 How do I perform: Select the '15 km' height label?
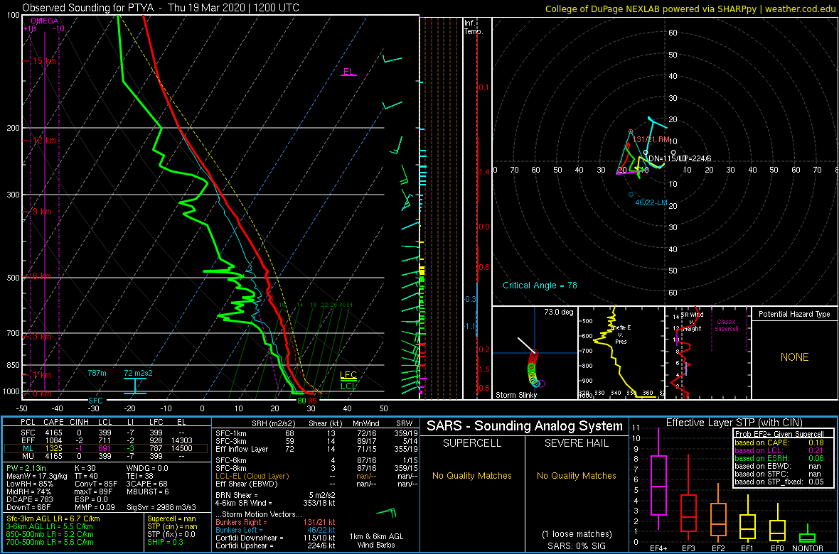point(43,61)
